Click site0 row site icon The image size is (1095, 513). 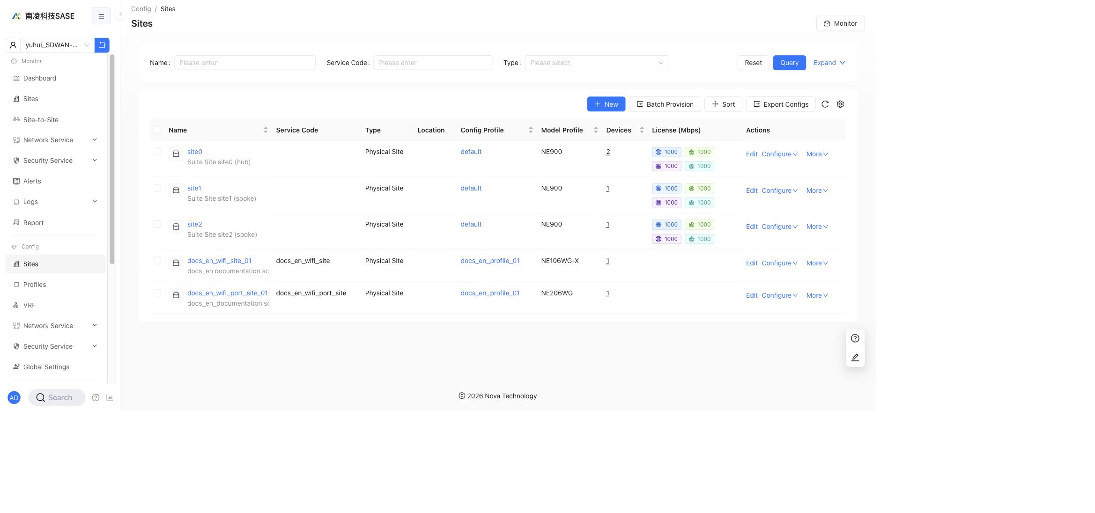point(176,154)
